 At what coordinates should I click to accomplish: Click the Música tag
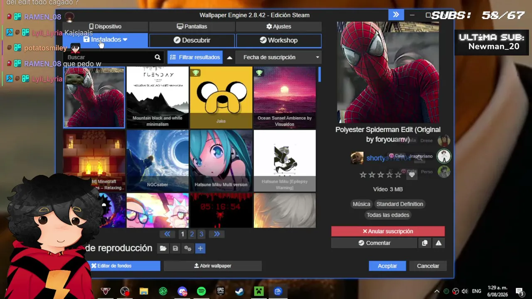(x=361, y=204)
